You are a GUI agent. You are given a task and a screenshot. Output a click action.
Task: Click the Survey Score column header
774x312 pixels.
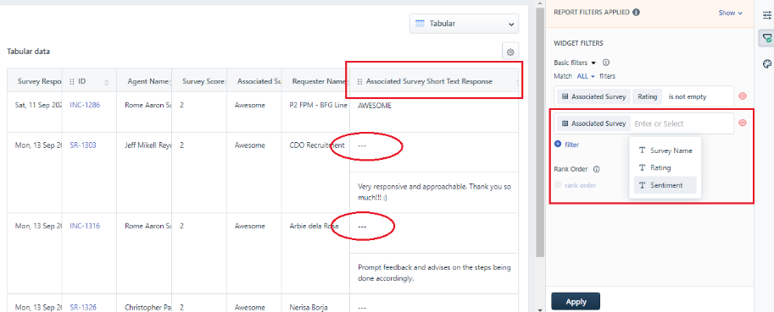click(203, 82)
